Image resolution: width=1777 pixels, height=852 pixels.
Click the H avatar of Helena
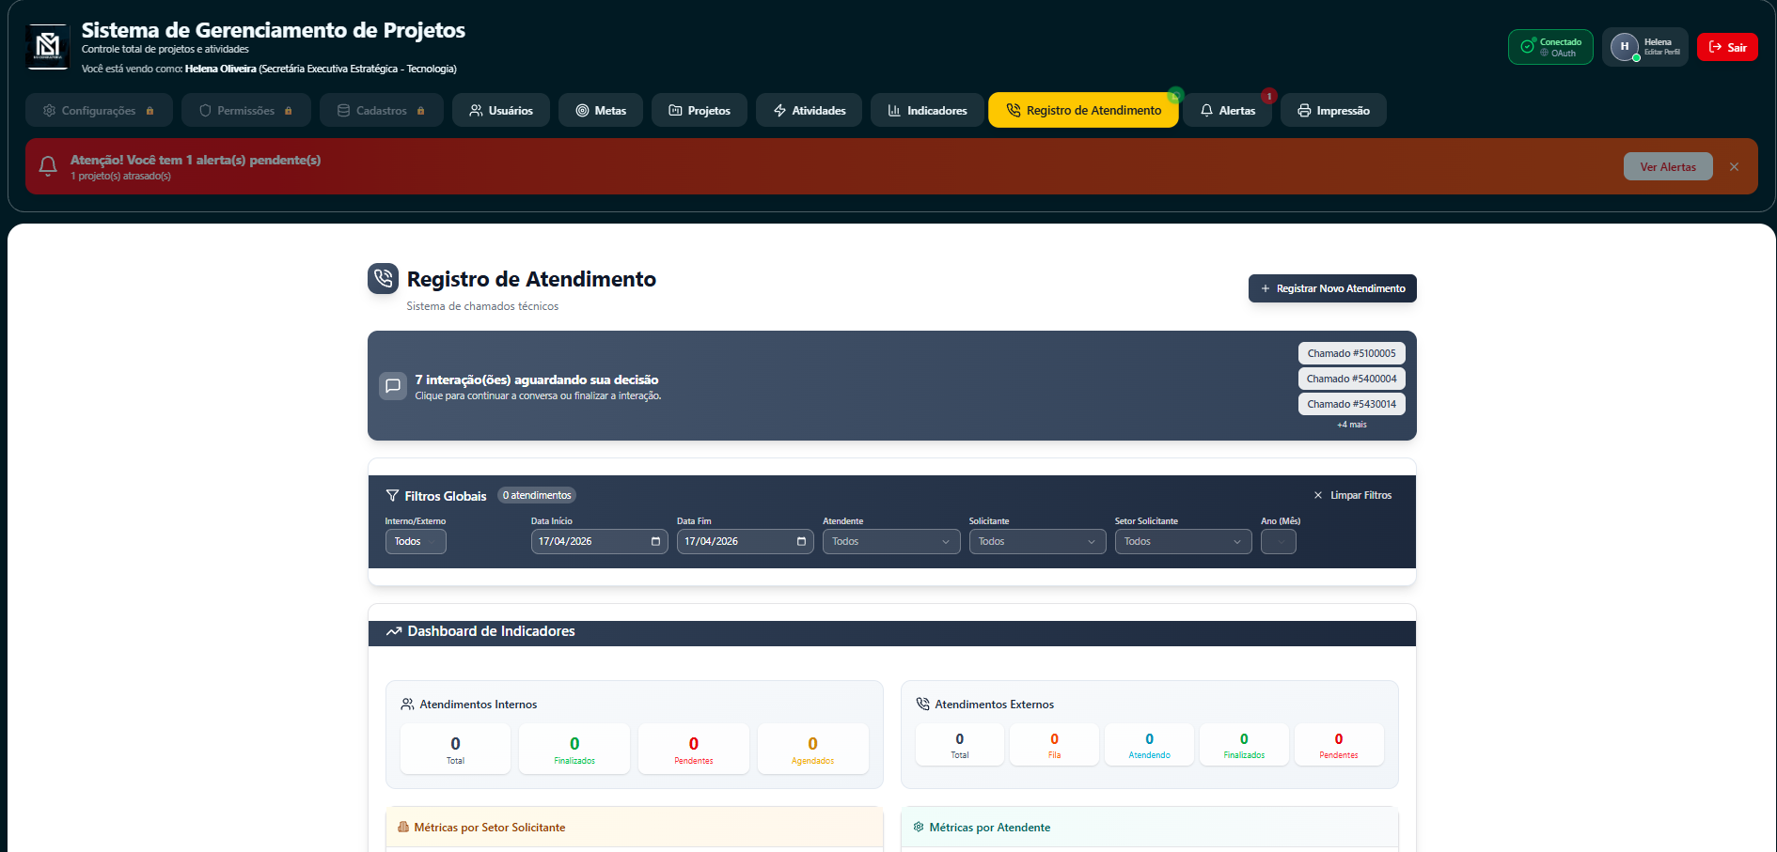point(1624,47)
